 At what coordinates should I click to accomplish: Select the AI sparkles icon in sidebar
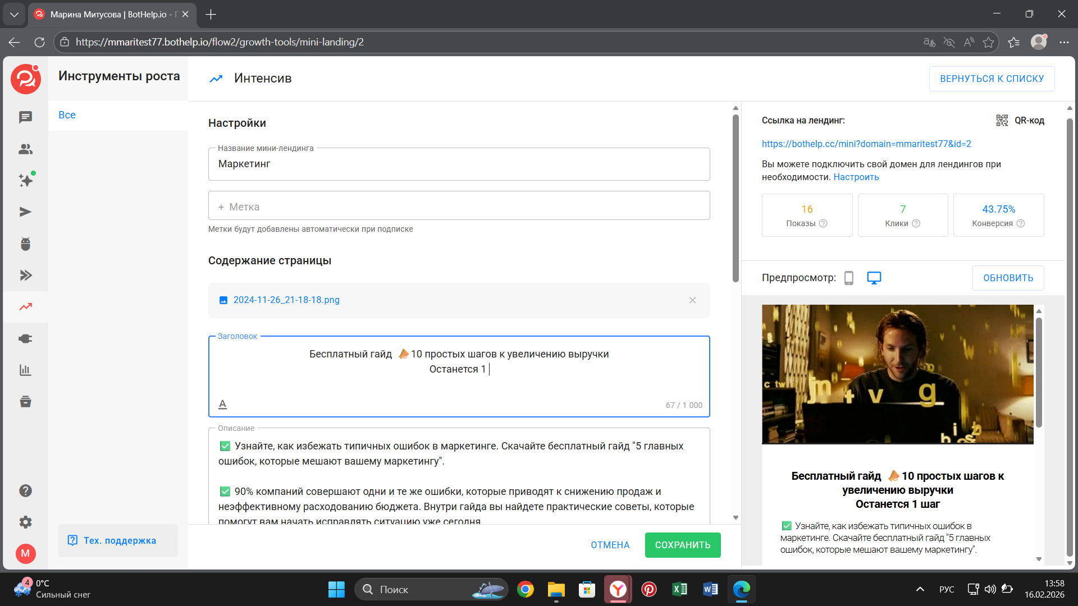click(x=25, y=180)
